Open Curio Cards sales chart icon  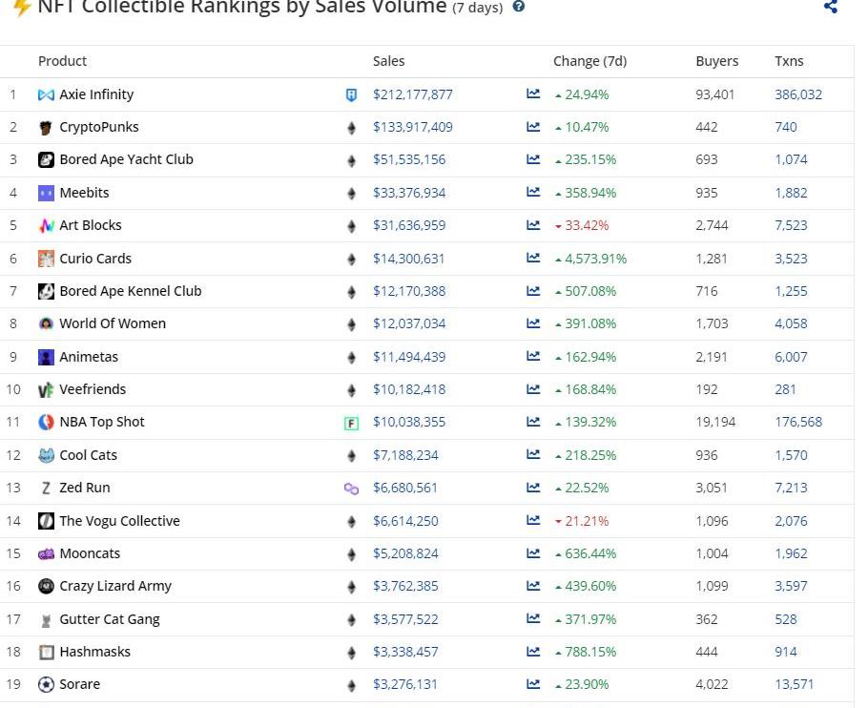(533, 258)
